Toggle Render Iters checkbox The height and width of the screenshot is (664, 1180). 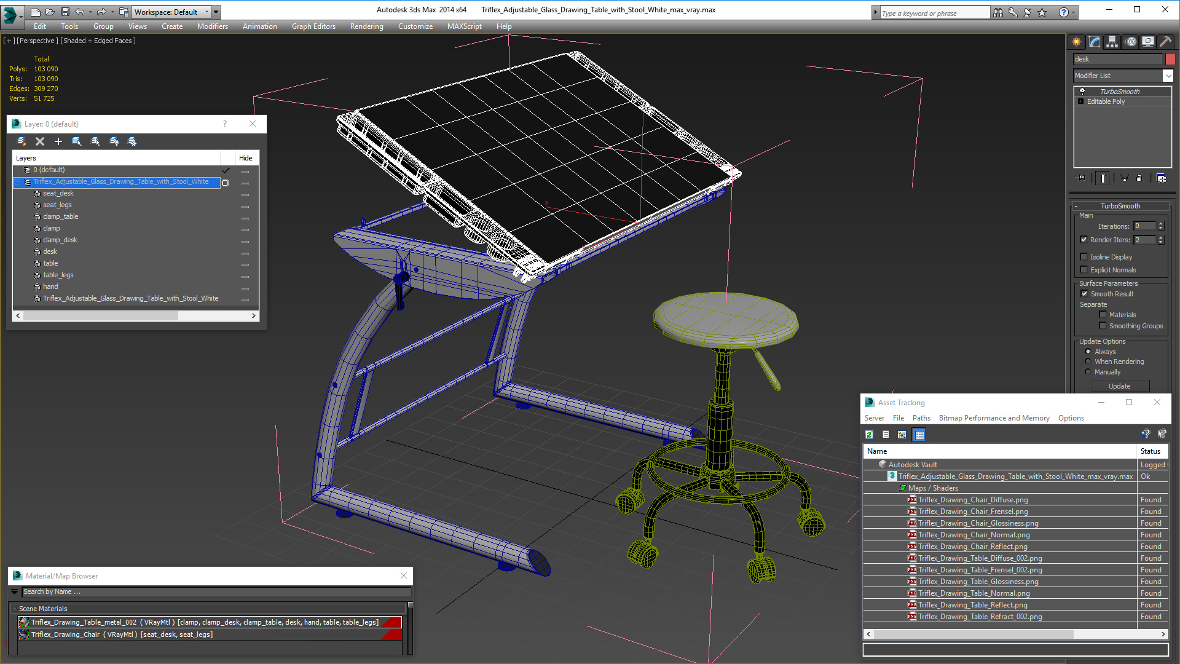pos(1084,240)
